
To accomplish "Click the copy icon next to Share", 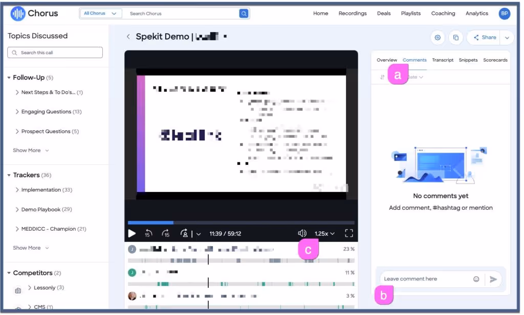I will click(456, 38).
